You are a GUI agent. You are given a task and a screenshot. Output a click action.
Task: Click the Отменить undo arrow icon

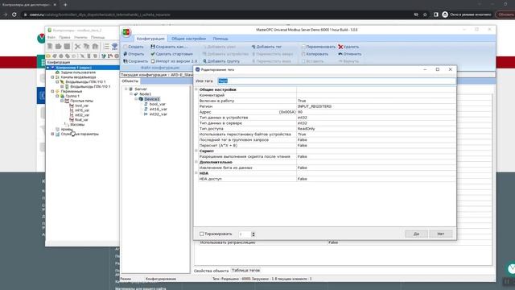coord(340,54)
